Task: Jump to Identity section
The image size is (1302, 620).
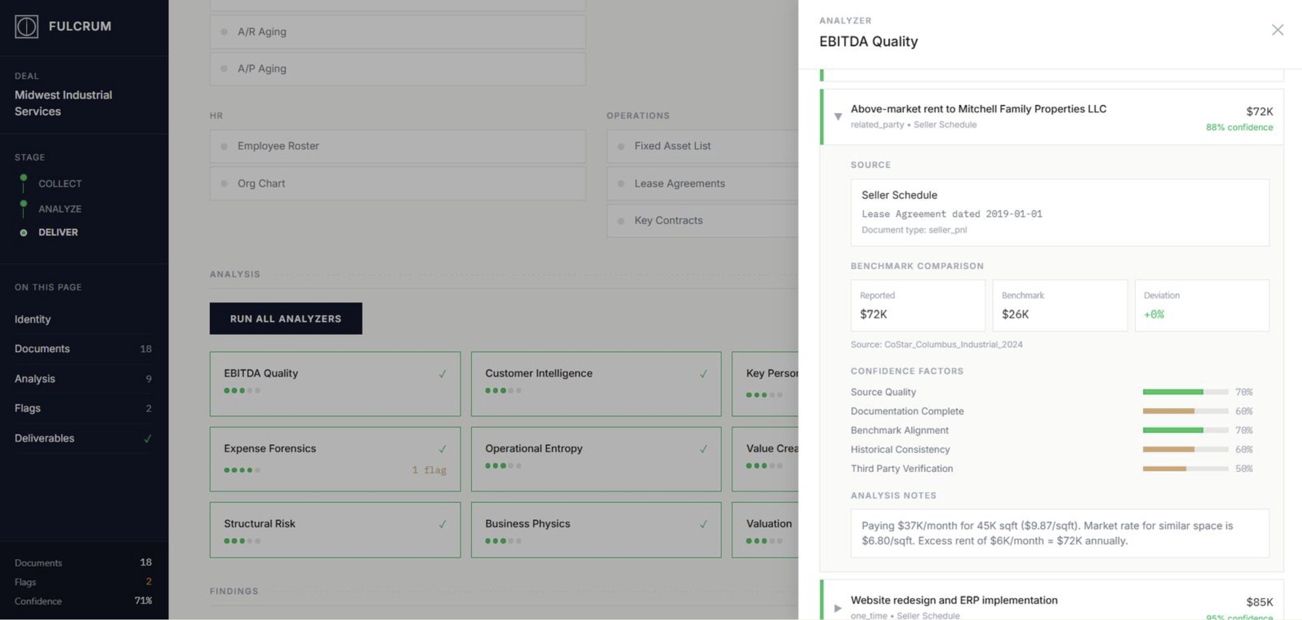Action: coord(32,319)
